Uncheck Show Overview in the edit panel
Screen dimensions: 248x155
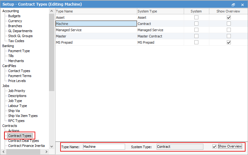[214, 147]
